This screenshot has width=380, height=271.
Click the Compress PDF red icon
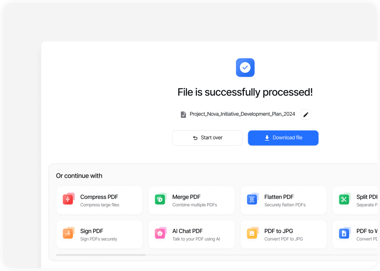(68, 199)
